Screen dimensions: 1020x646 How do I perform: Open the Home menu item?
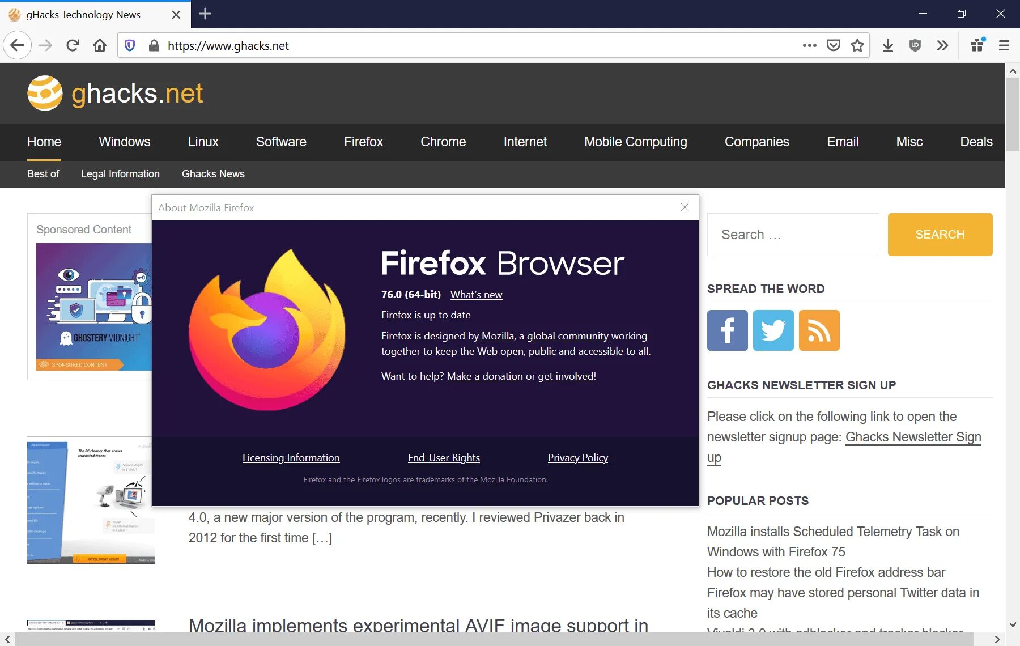pos(44,142)
